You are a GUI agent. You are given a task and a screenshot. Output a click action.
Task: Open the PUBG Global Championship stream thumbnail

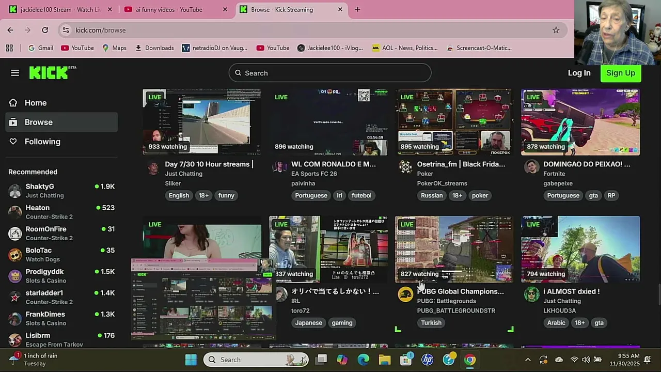point(454,249)
